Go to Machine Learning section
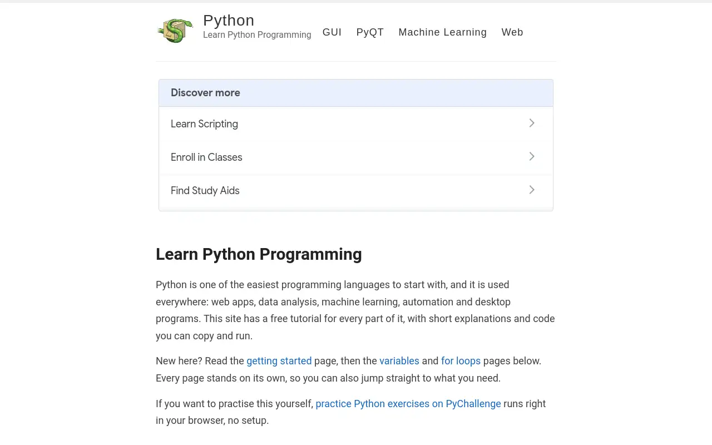712x445 pixels. [x=443, y=32]
